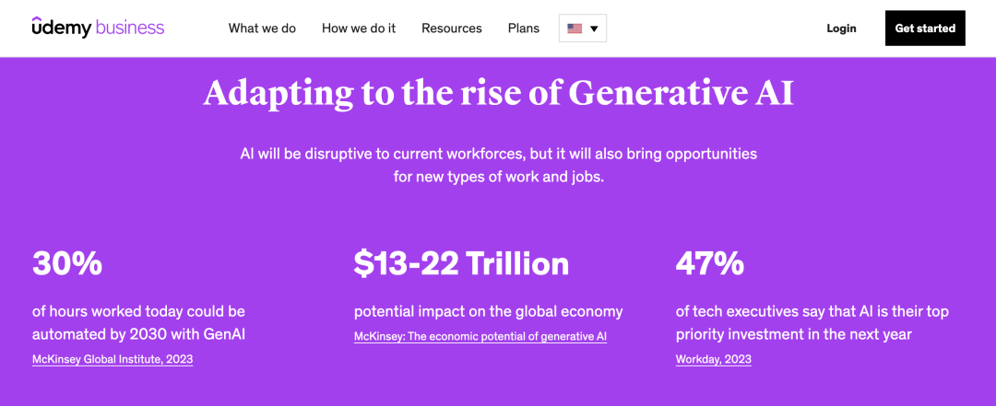Click the potential impact on global economy text
The width and height of the screenshot is (996, 406).
pyautogui.click(x=489, y=311)
